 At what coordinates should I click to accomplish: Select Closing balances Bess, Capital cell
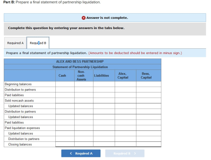pos(148,144)
